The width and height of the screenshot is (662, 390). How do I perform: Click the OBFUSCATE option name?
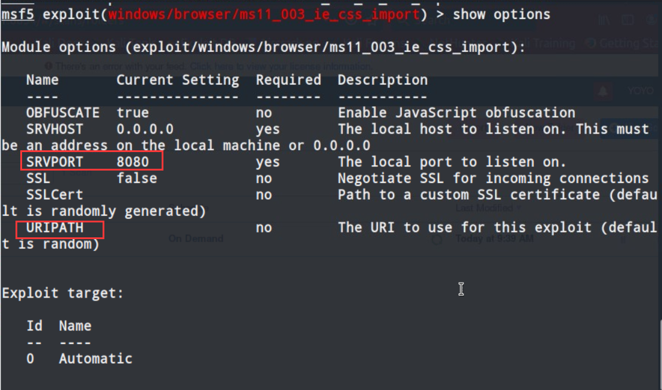point(63,113)
